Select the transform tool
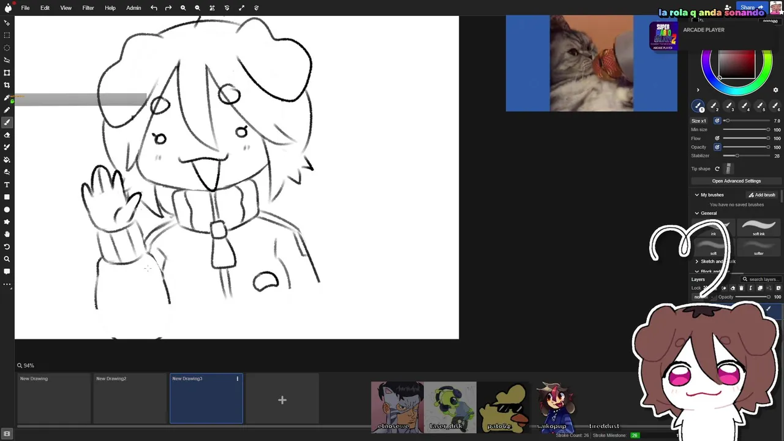Screen dimensions: 784x441 tap(7, 72)
